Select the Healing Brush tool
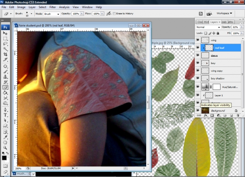The height and width of the screenshot is (177, 245). tap(5, 66)
